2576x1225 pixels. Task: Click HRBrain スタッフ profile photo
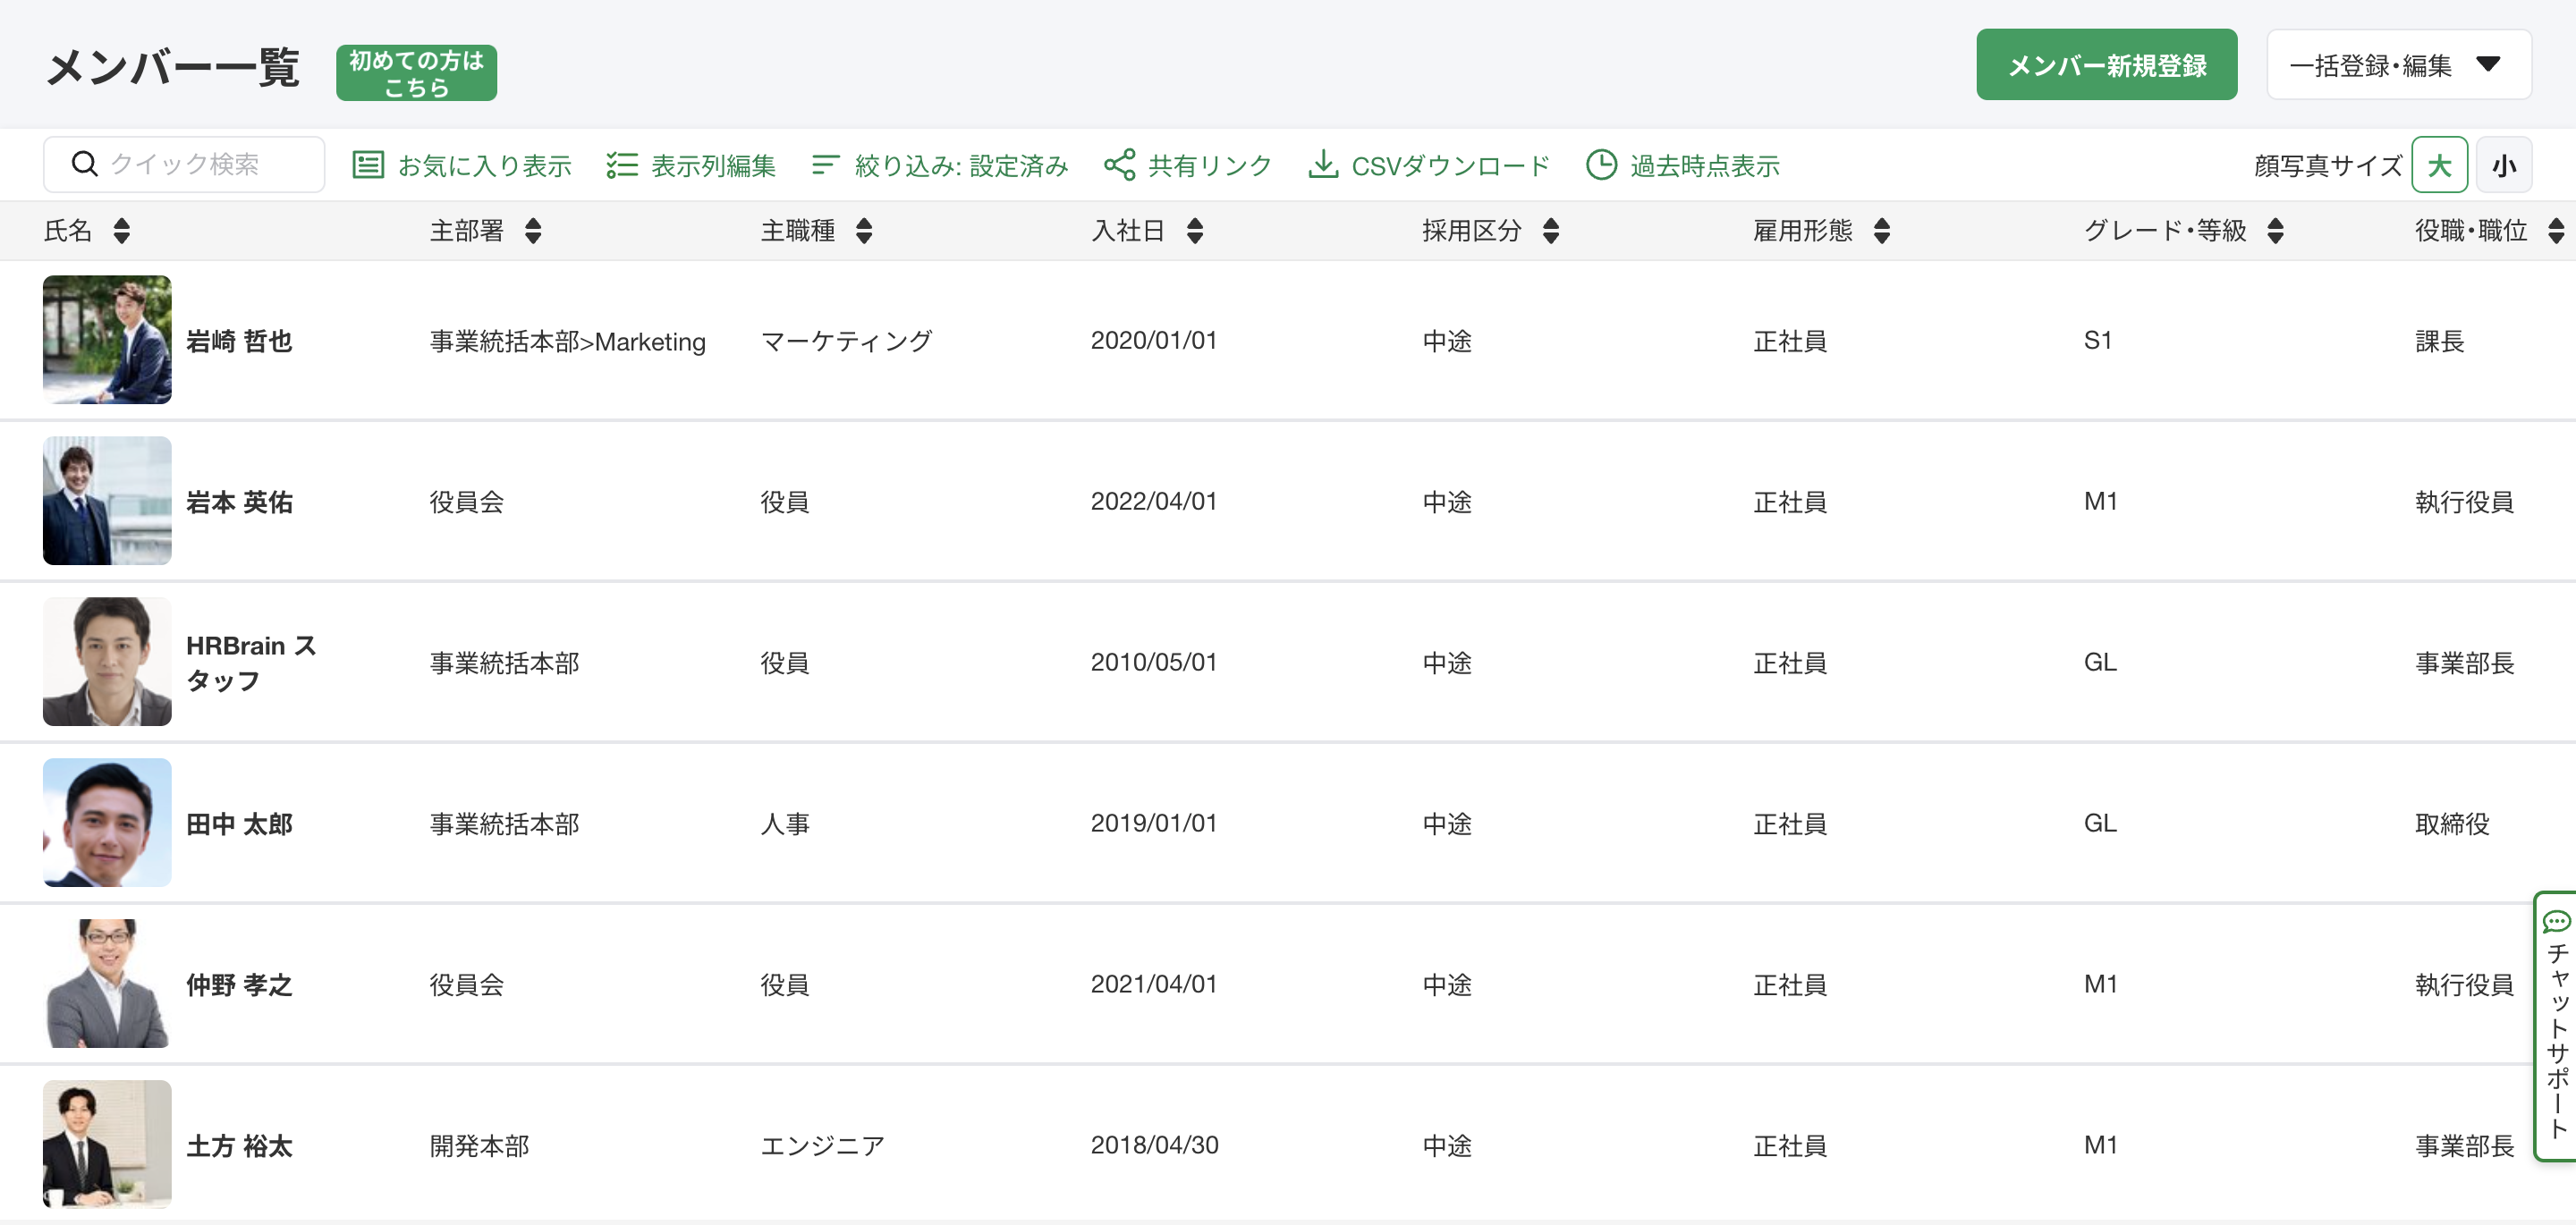107,662
